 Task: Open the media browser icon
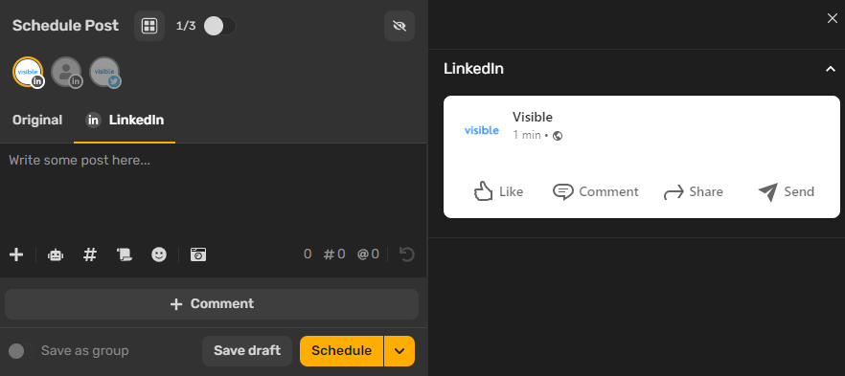[198, 254]
